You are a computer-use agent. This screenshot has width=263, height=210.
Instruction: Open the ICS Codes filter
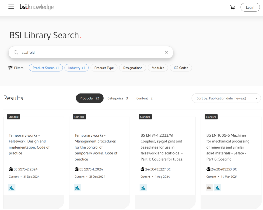coord(181,68)
